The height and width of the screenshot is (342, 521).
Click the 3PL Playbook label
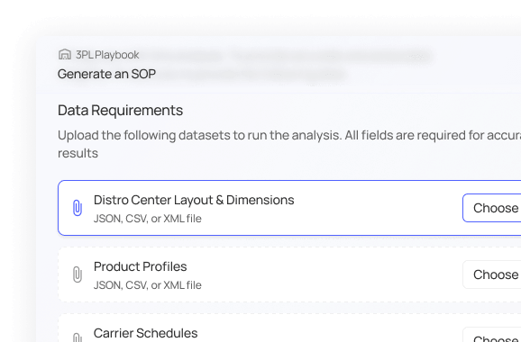[x=107, y=55]
